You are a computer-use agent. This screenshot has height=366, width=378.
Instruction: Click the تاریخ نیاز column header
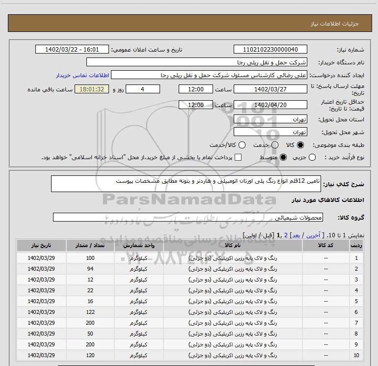41,245
